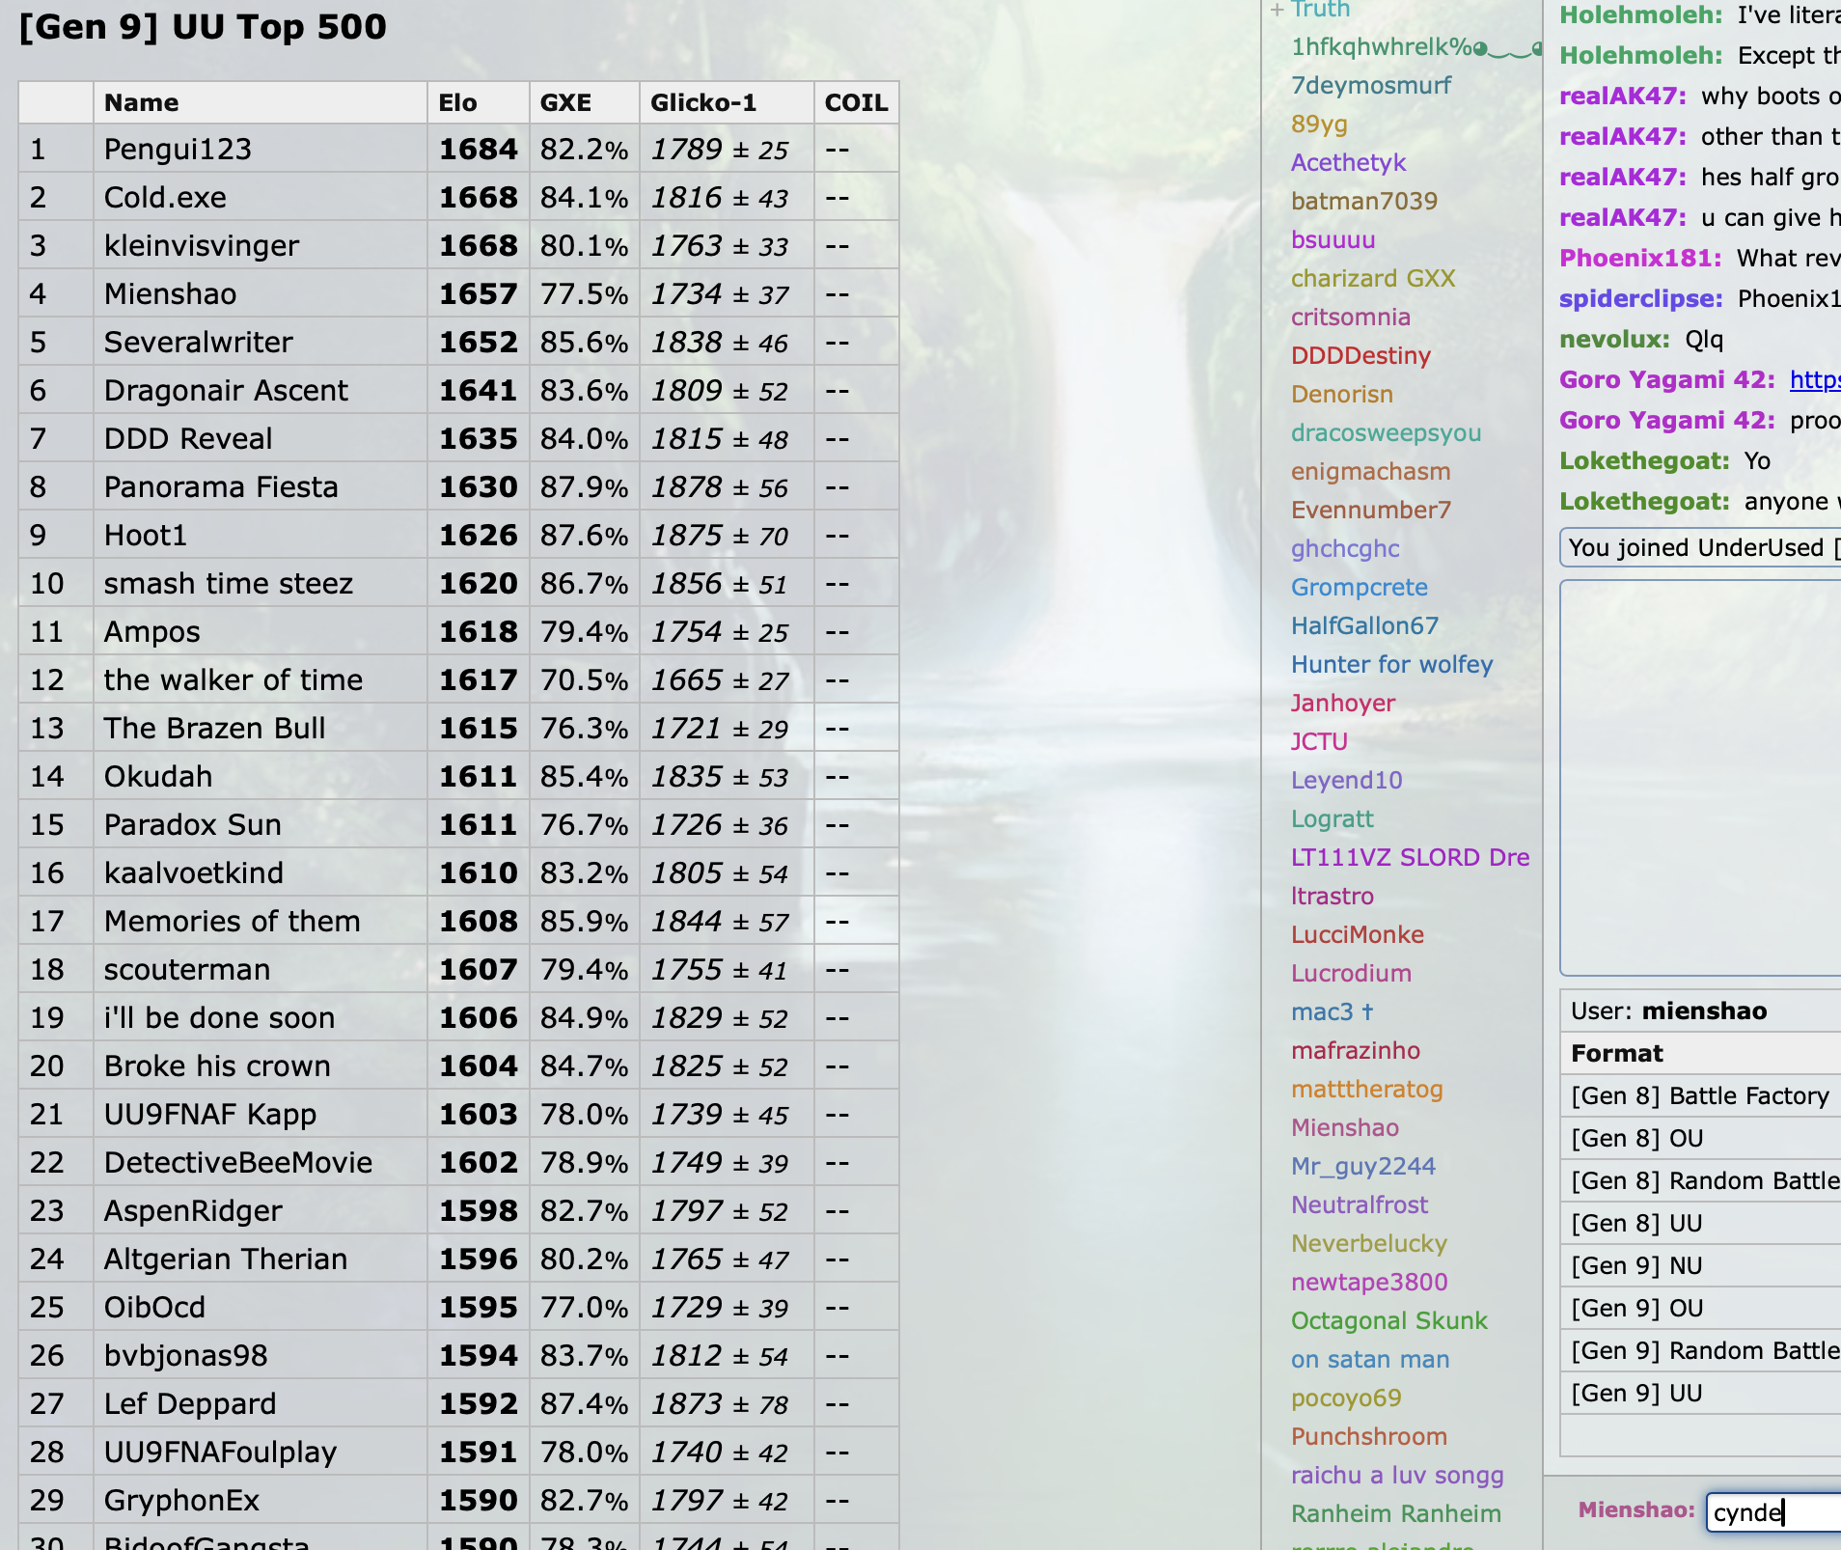Open Hunter for wolfey's user entry
Image resolution: width=1841 pixels, height=1550 pixels.
[1391, 665]
